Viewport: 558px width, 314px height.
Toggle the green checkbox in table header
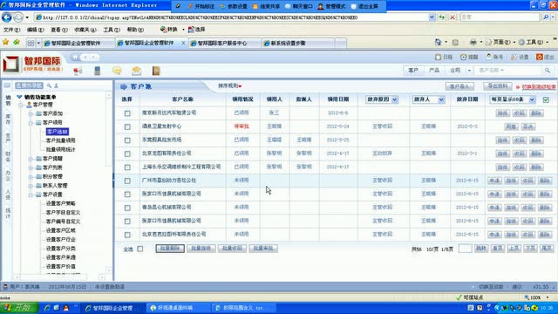click(546, 100)
